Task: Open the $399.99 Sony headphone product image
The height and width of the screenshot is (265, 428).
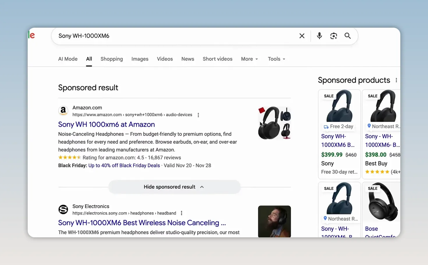Action: click(339, 106)
